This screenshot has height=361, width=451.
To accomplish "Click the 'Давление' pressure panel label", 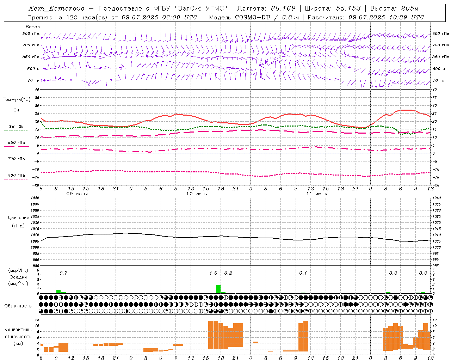I will coord(18,218).
